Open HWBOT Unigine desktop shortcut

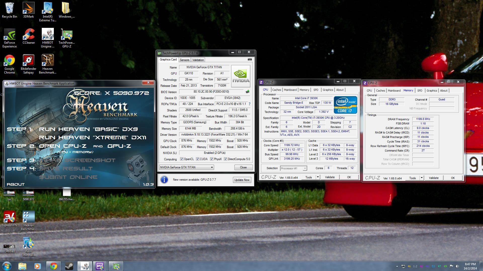(48, 38)
